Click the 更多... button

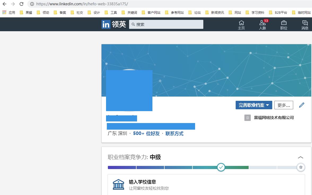click(x=284, y=105)
